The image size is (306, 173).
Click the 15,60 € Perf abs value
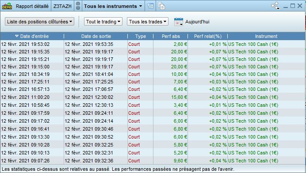tap(179, 97)
